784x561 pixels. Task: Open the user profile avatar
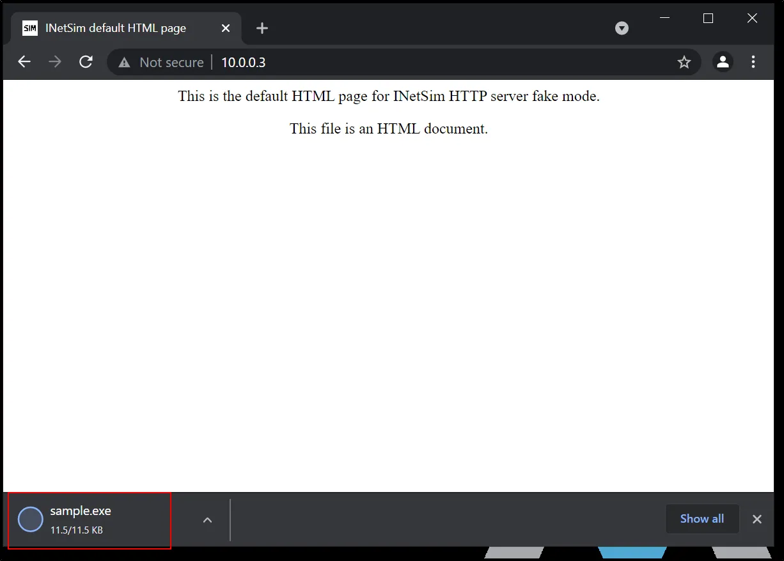pyautogui.click(x=723, y=62)
